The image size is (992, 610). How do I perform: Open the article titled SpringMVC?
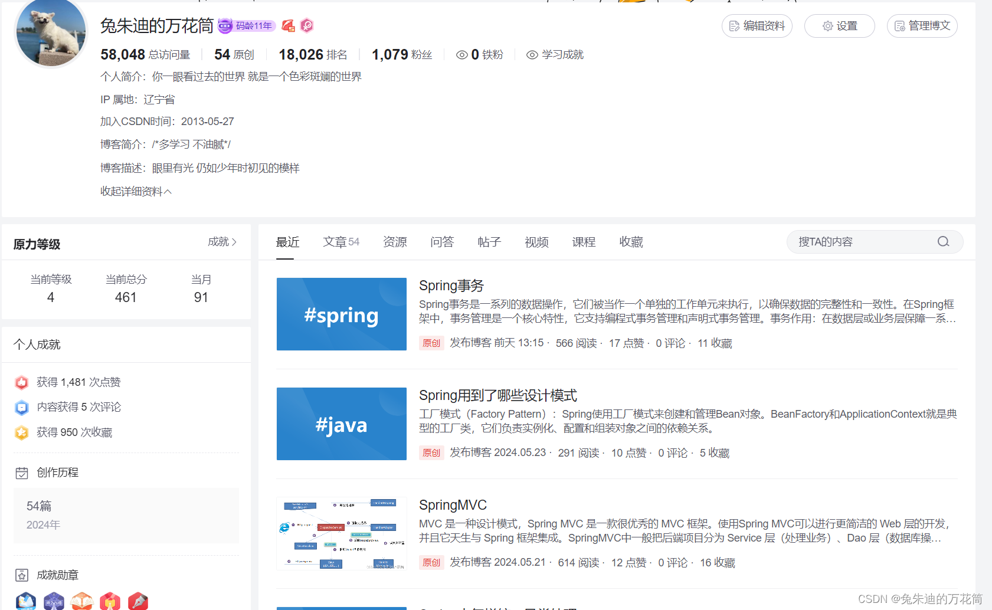click(x=453, y=505)
